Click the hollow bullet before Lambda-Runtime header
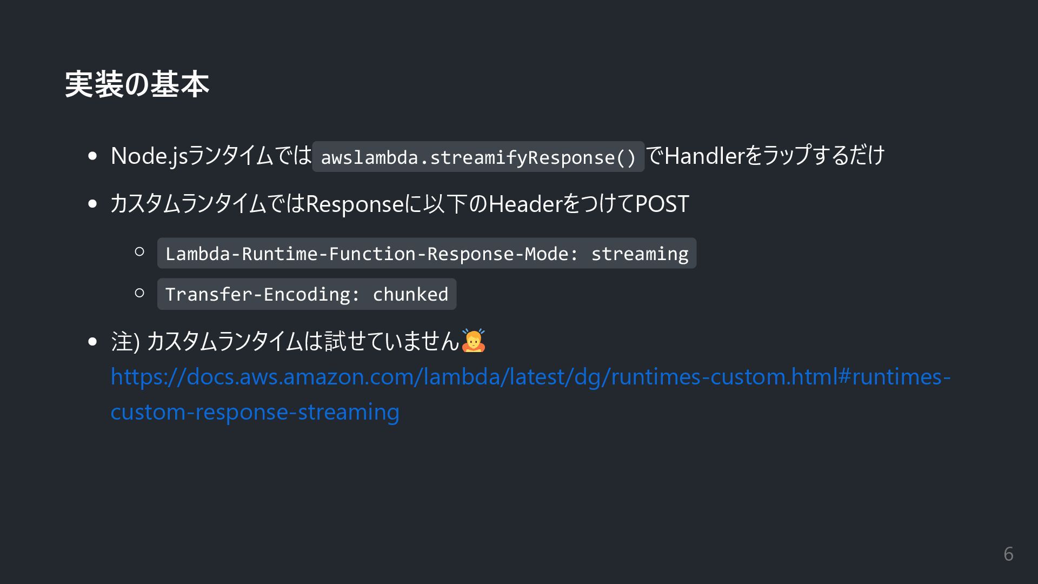Screen dimensions: 1038x584 point(139,252)
